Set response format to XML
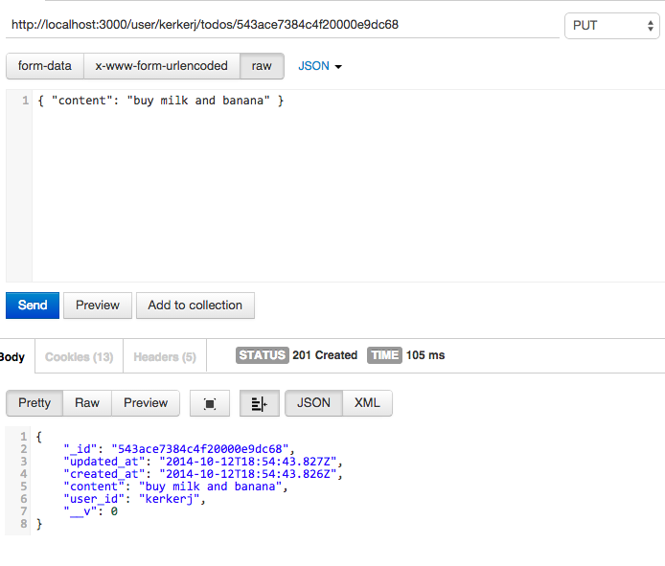Screen dimensions: 665x566 click(367, 403)
